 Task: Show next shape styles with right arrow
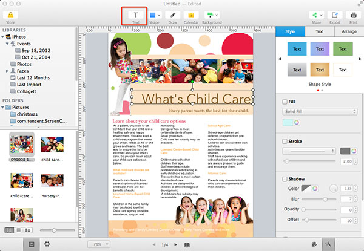360,59
